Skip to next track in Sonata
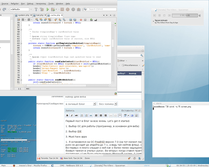 [x=169, y=15]
